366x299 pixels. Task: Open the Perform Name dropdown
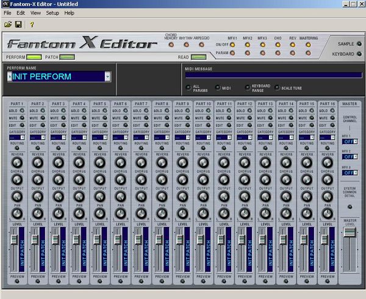pyautogui.click(x=107, y=76)
